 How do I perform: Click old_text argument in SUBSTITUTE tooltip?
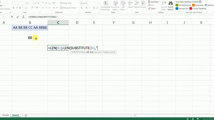[x=90, y=52]
